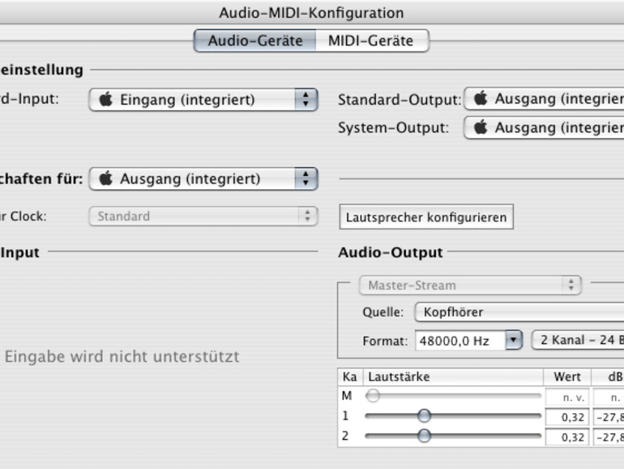Click the Apple icon in Eigenschaften popup
Image resolution: width=624 pixels, height=469 pixels.
[x=105, y=179]
